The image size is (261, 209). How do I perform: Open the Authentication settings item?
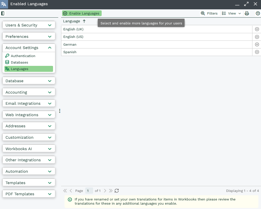tap(23, 56)
